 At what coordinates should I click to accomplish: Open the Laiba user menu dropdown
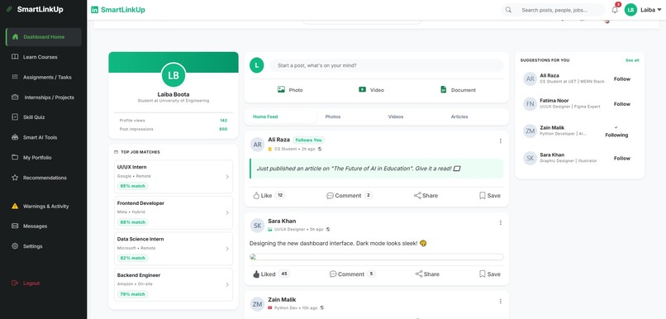click(x=651, y=10)
